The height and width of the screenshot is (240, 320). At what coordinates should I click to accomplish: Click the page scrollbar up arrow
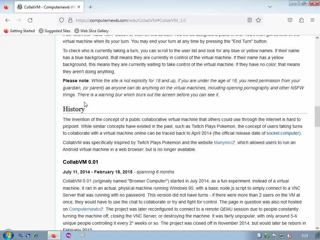317,38
